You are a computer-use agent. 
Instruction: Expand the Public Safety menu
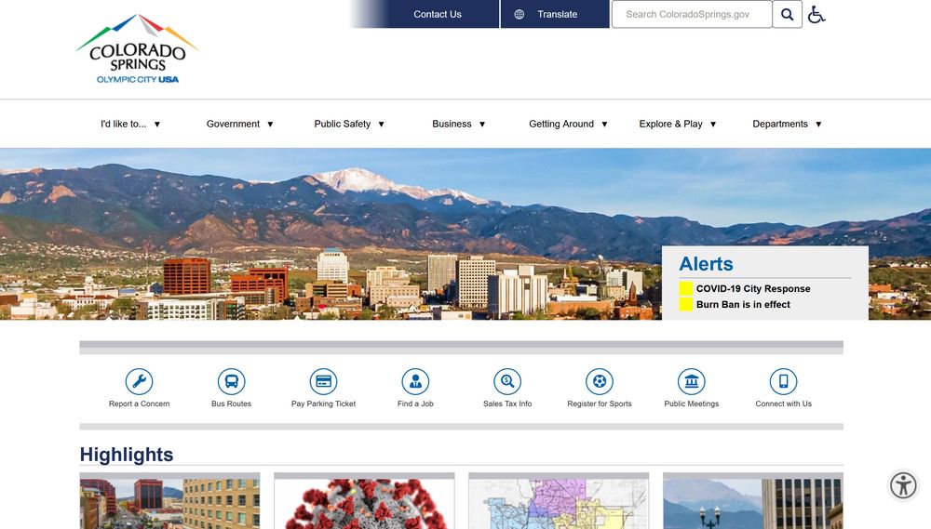(x=350, y=124)
